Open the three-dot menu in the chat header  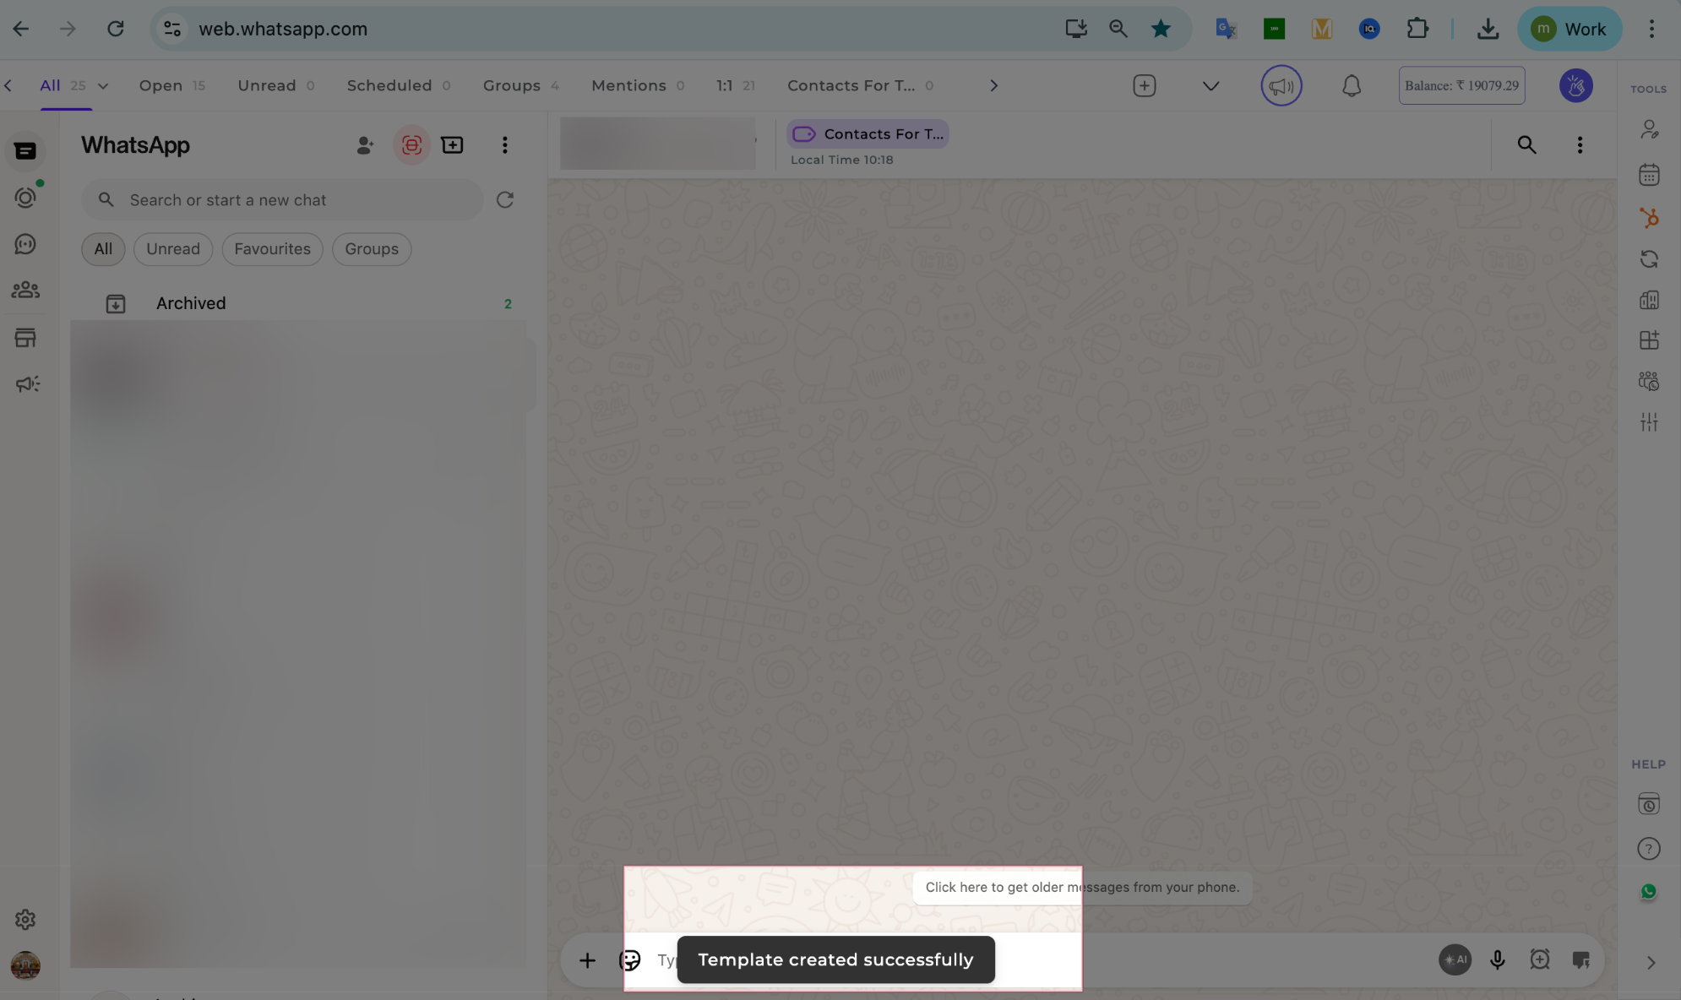(1580, 144)
